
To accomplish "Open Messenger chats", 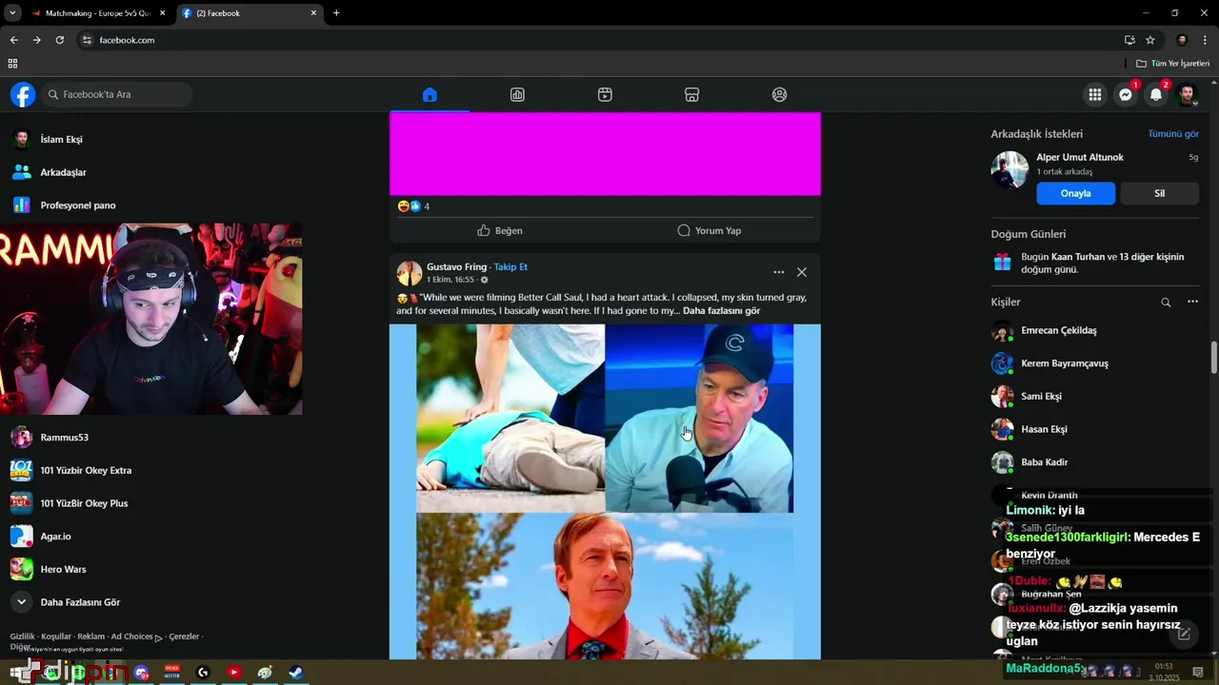I will (1126, 94).
